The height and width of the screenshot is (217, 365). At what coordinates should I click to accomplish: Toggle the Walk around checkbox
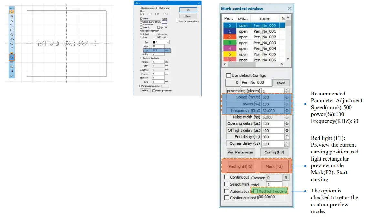141,25
